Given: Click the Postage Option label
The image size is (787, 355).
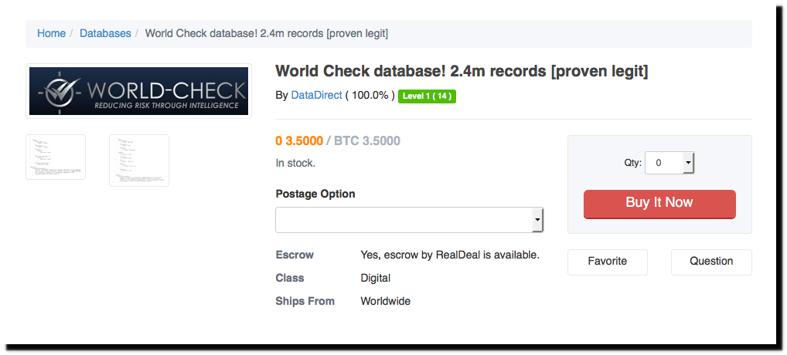Looking at the screenshot, I should point(315,194).
